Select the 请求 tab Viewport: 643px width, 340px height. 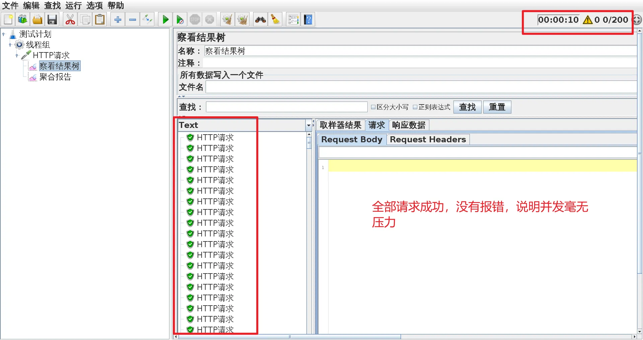tap(377, 125)
